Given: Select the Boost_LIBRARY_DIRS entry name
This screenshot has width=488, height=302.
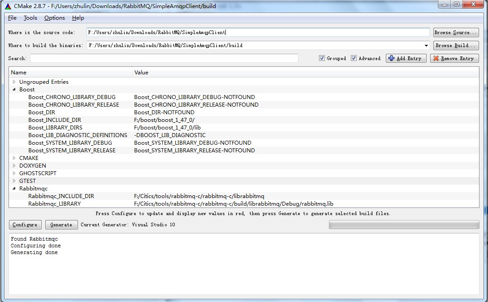Looking at the screenshot, I should pyautogui.click(x=56, y=128).
